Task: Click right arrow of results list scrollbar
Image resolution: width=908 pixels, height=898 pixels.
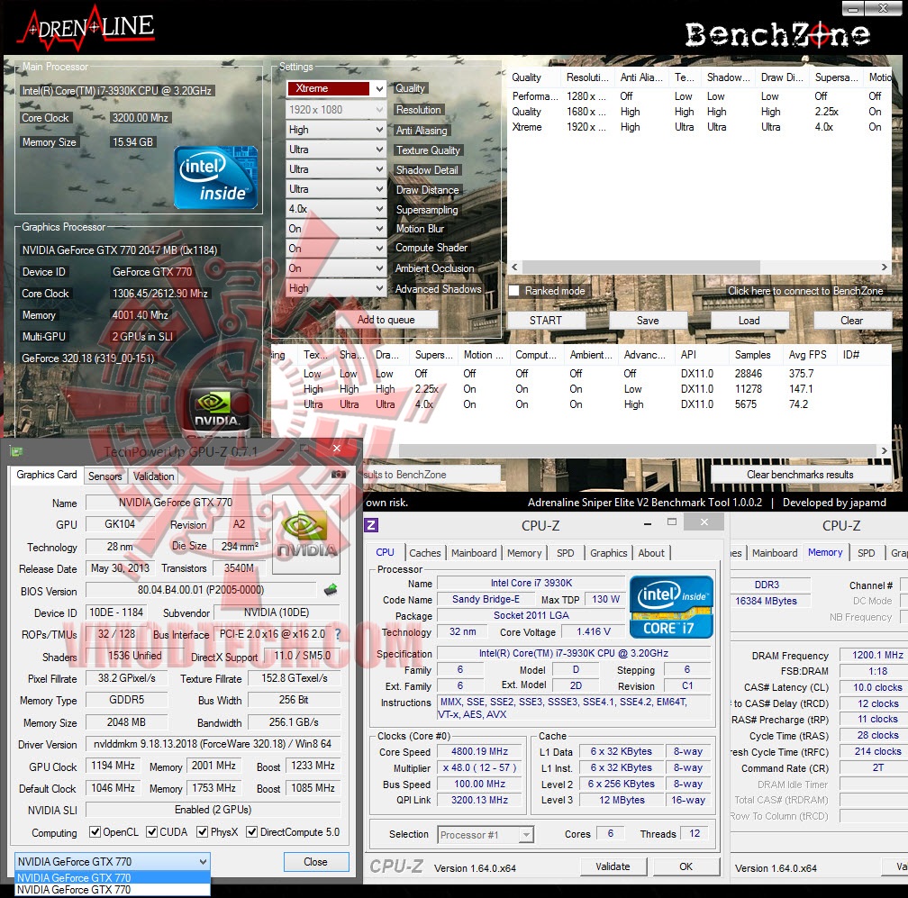Action: click(884, 450)
